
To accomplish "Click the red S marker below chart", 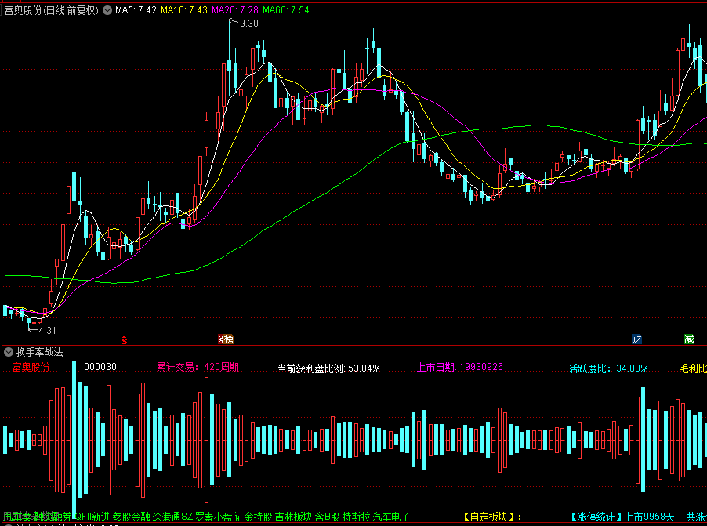I will point(125,339).
